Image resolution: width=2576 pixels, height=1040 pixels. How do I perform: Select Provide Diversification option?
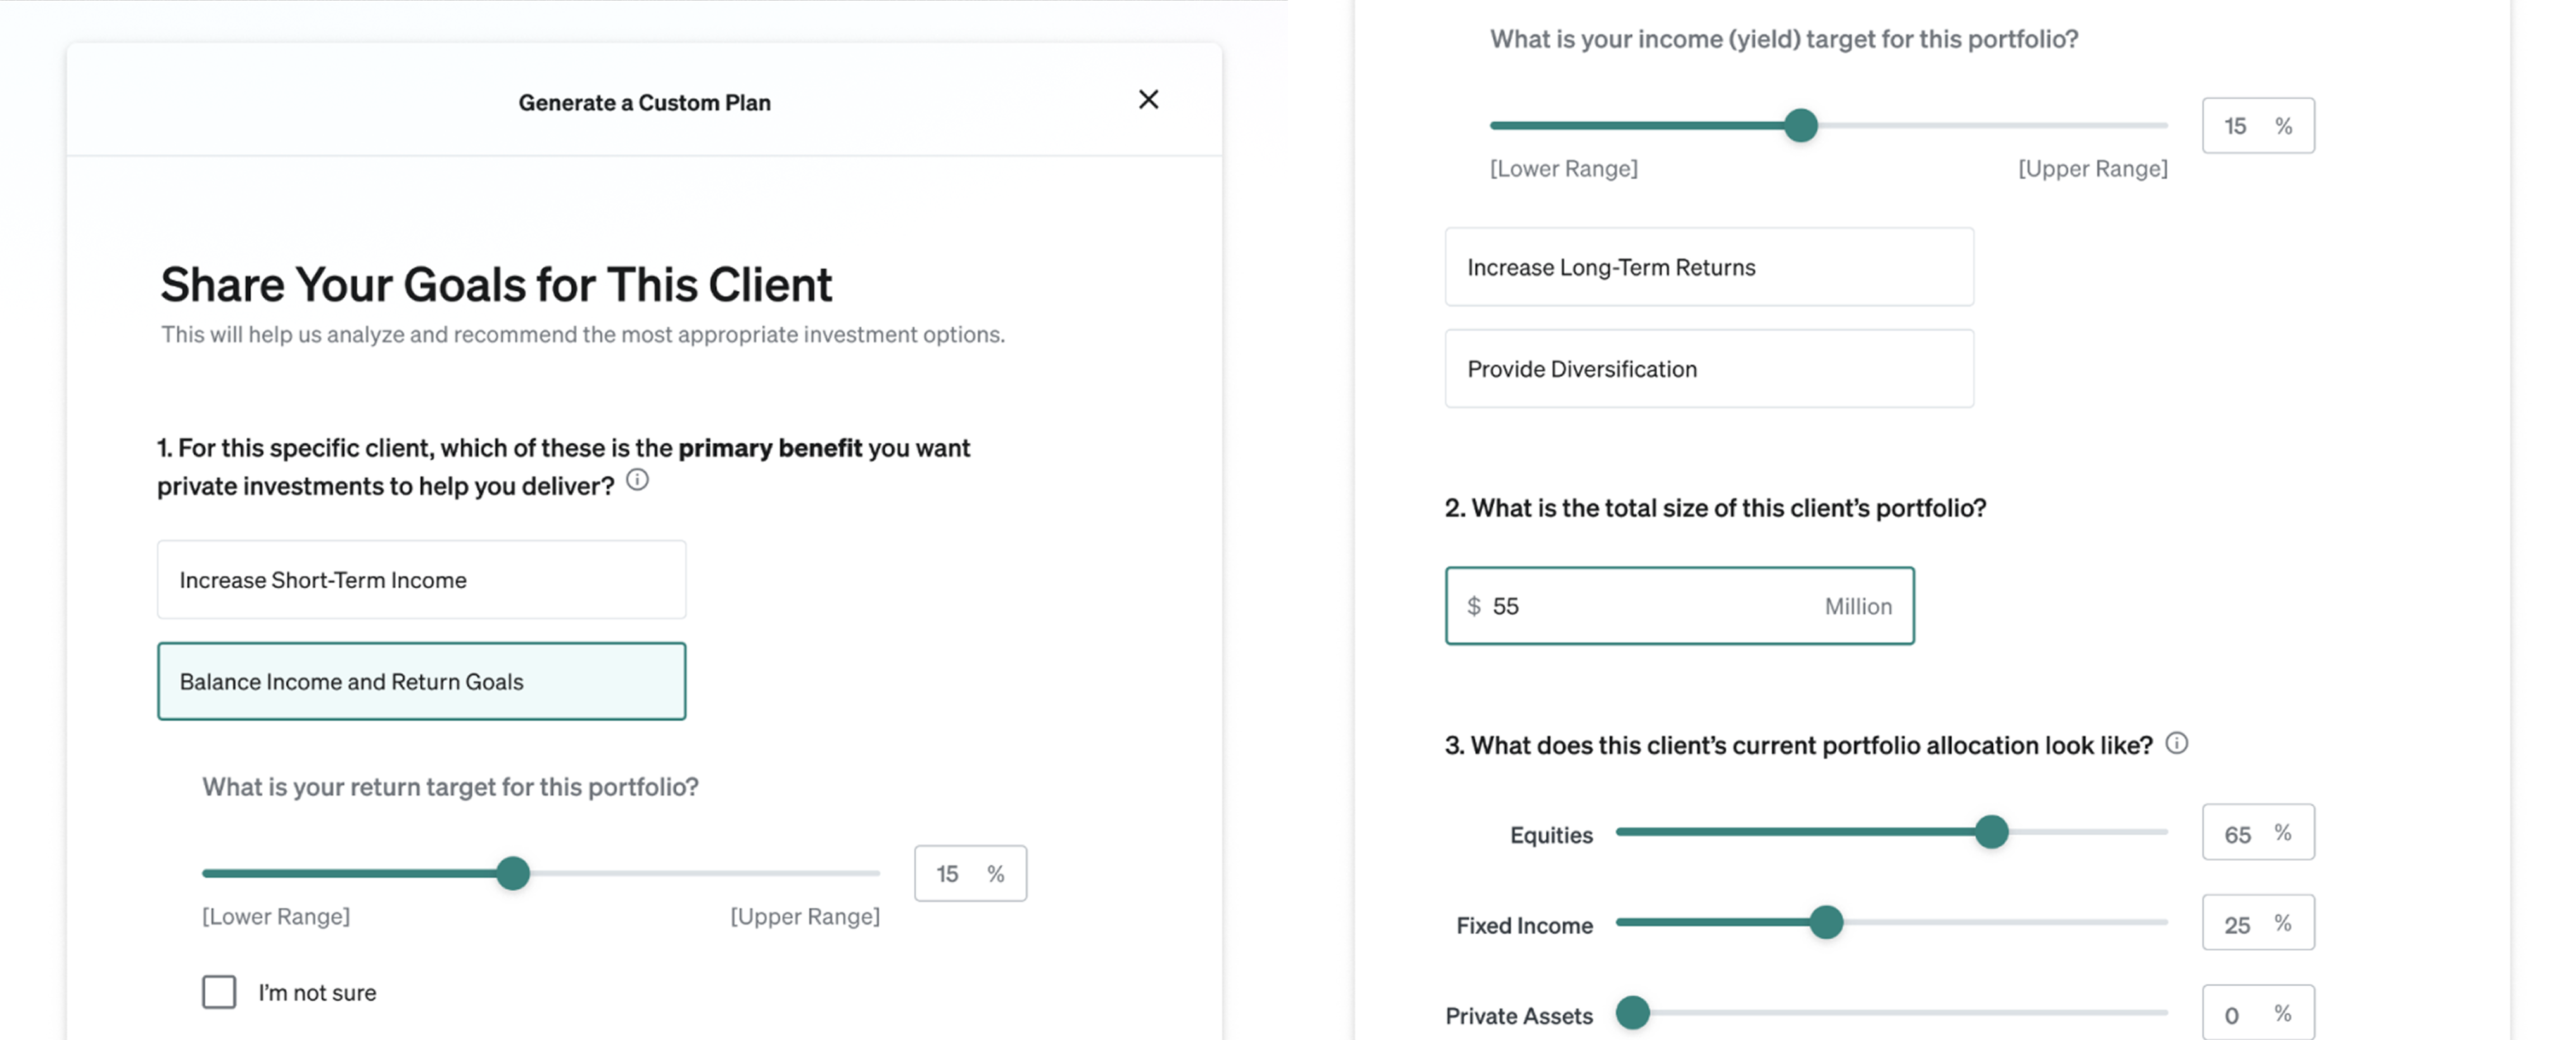click(1709, 369)
